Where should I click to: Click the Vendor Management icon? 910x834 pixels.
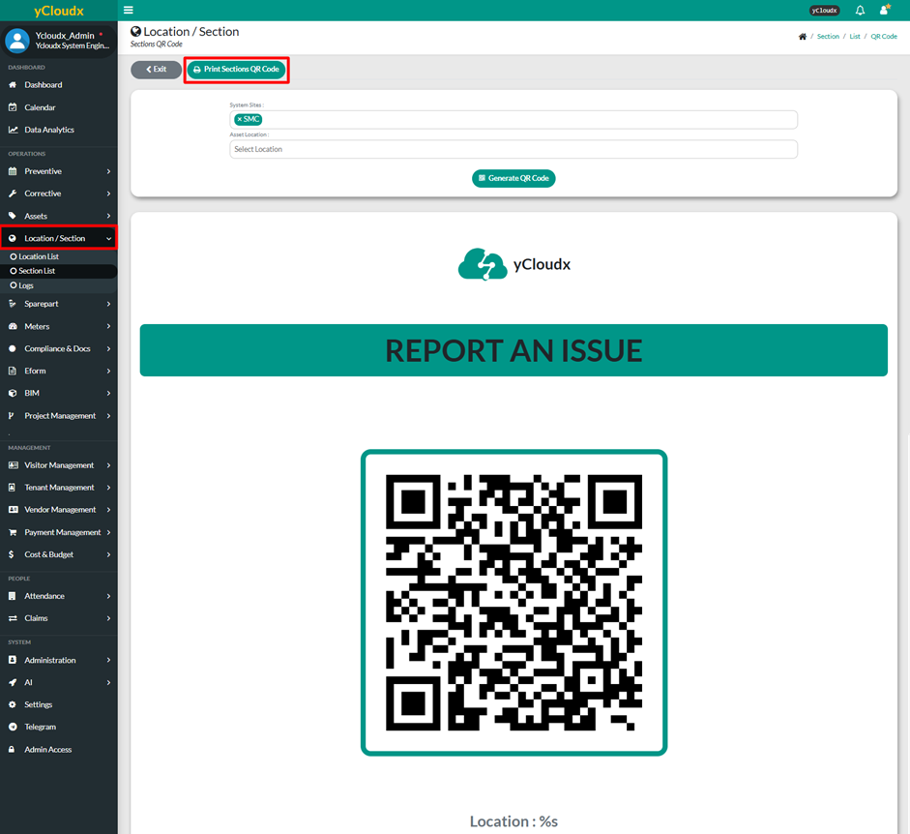[13, 509]
